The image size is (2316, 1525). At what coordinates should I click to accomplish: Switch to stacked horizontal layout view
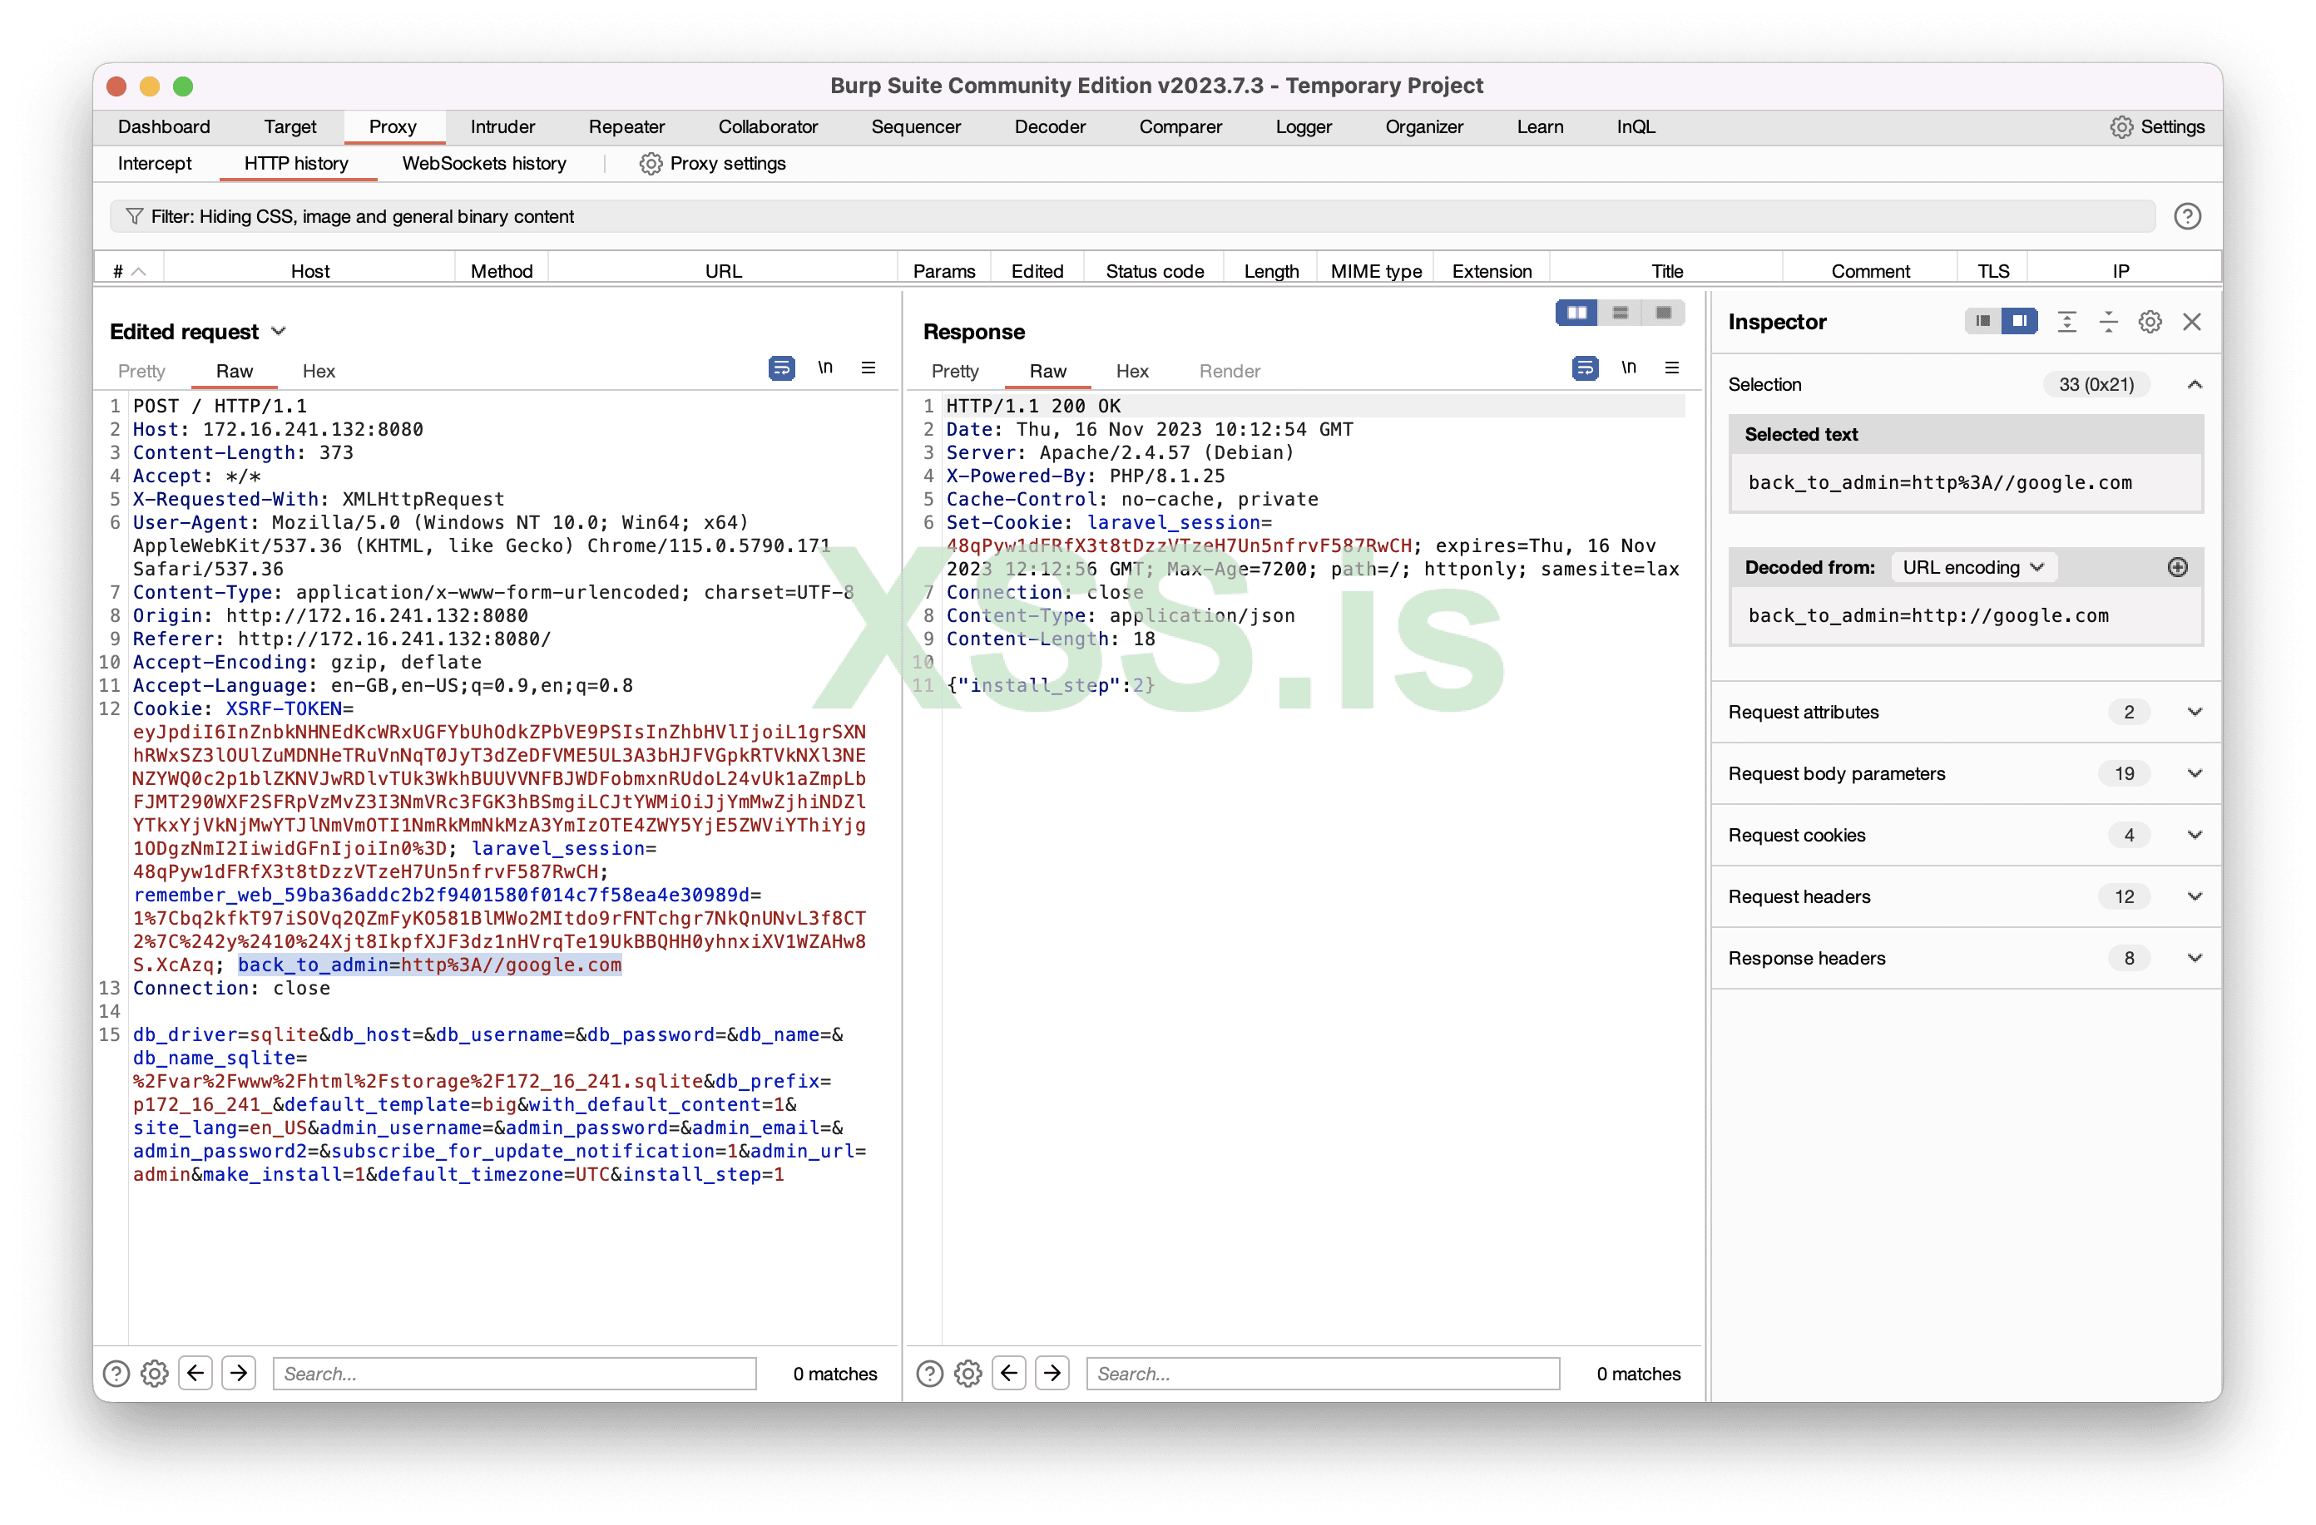click(x=1621, y=313)
